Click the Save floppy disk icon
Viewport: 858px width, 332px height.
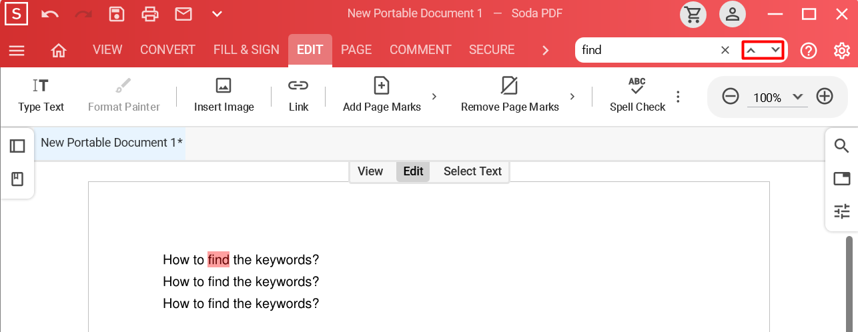[117, 13]
